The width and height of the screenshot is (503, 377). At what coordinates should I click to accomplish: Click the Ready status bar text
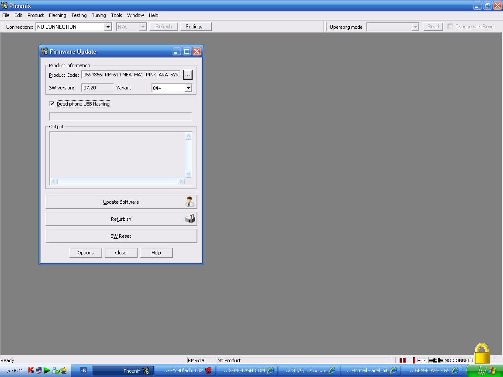7,360
